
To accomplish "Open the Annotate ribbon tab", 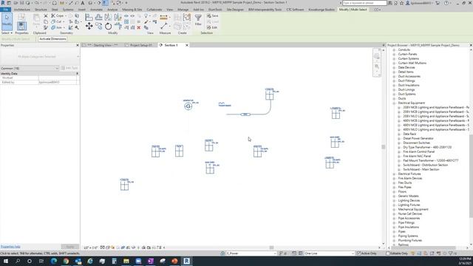I will click(x=96, y=10).
